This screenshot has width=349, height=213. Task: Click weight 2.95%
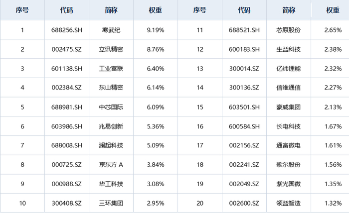(x=156, y=204)
